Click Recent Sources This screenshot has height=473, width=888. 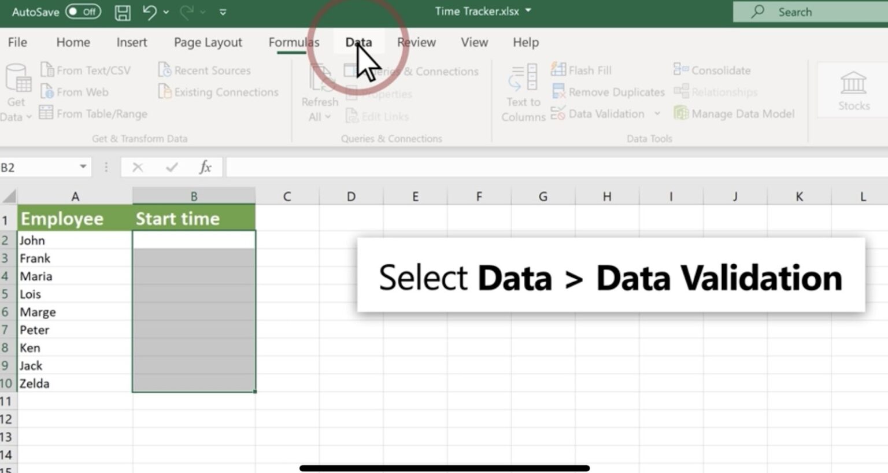pyautogui.click(x=205, y=69)
